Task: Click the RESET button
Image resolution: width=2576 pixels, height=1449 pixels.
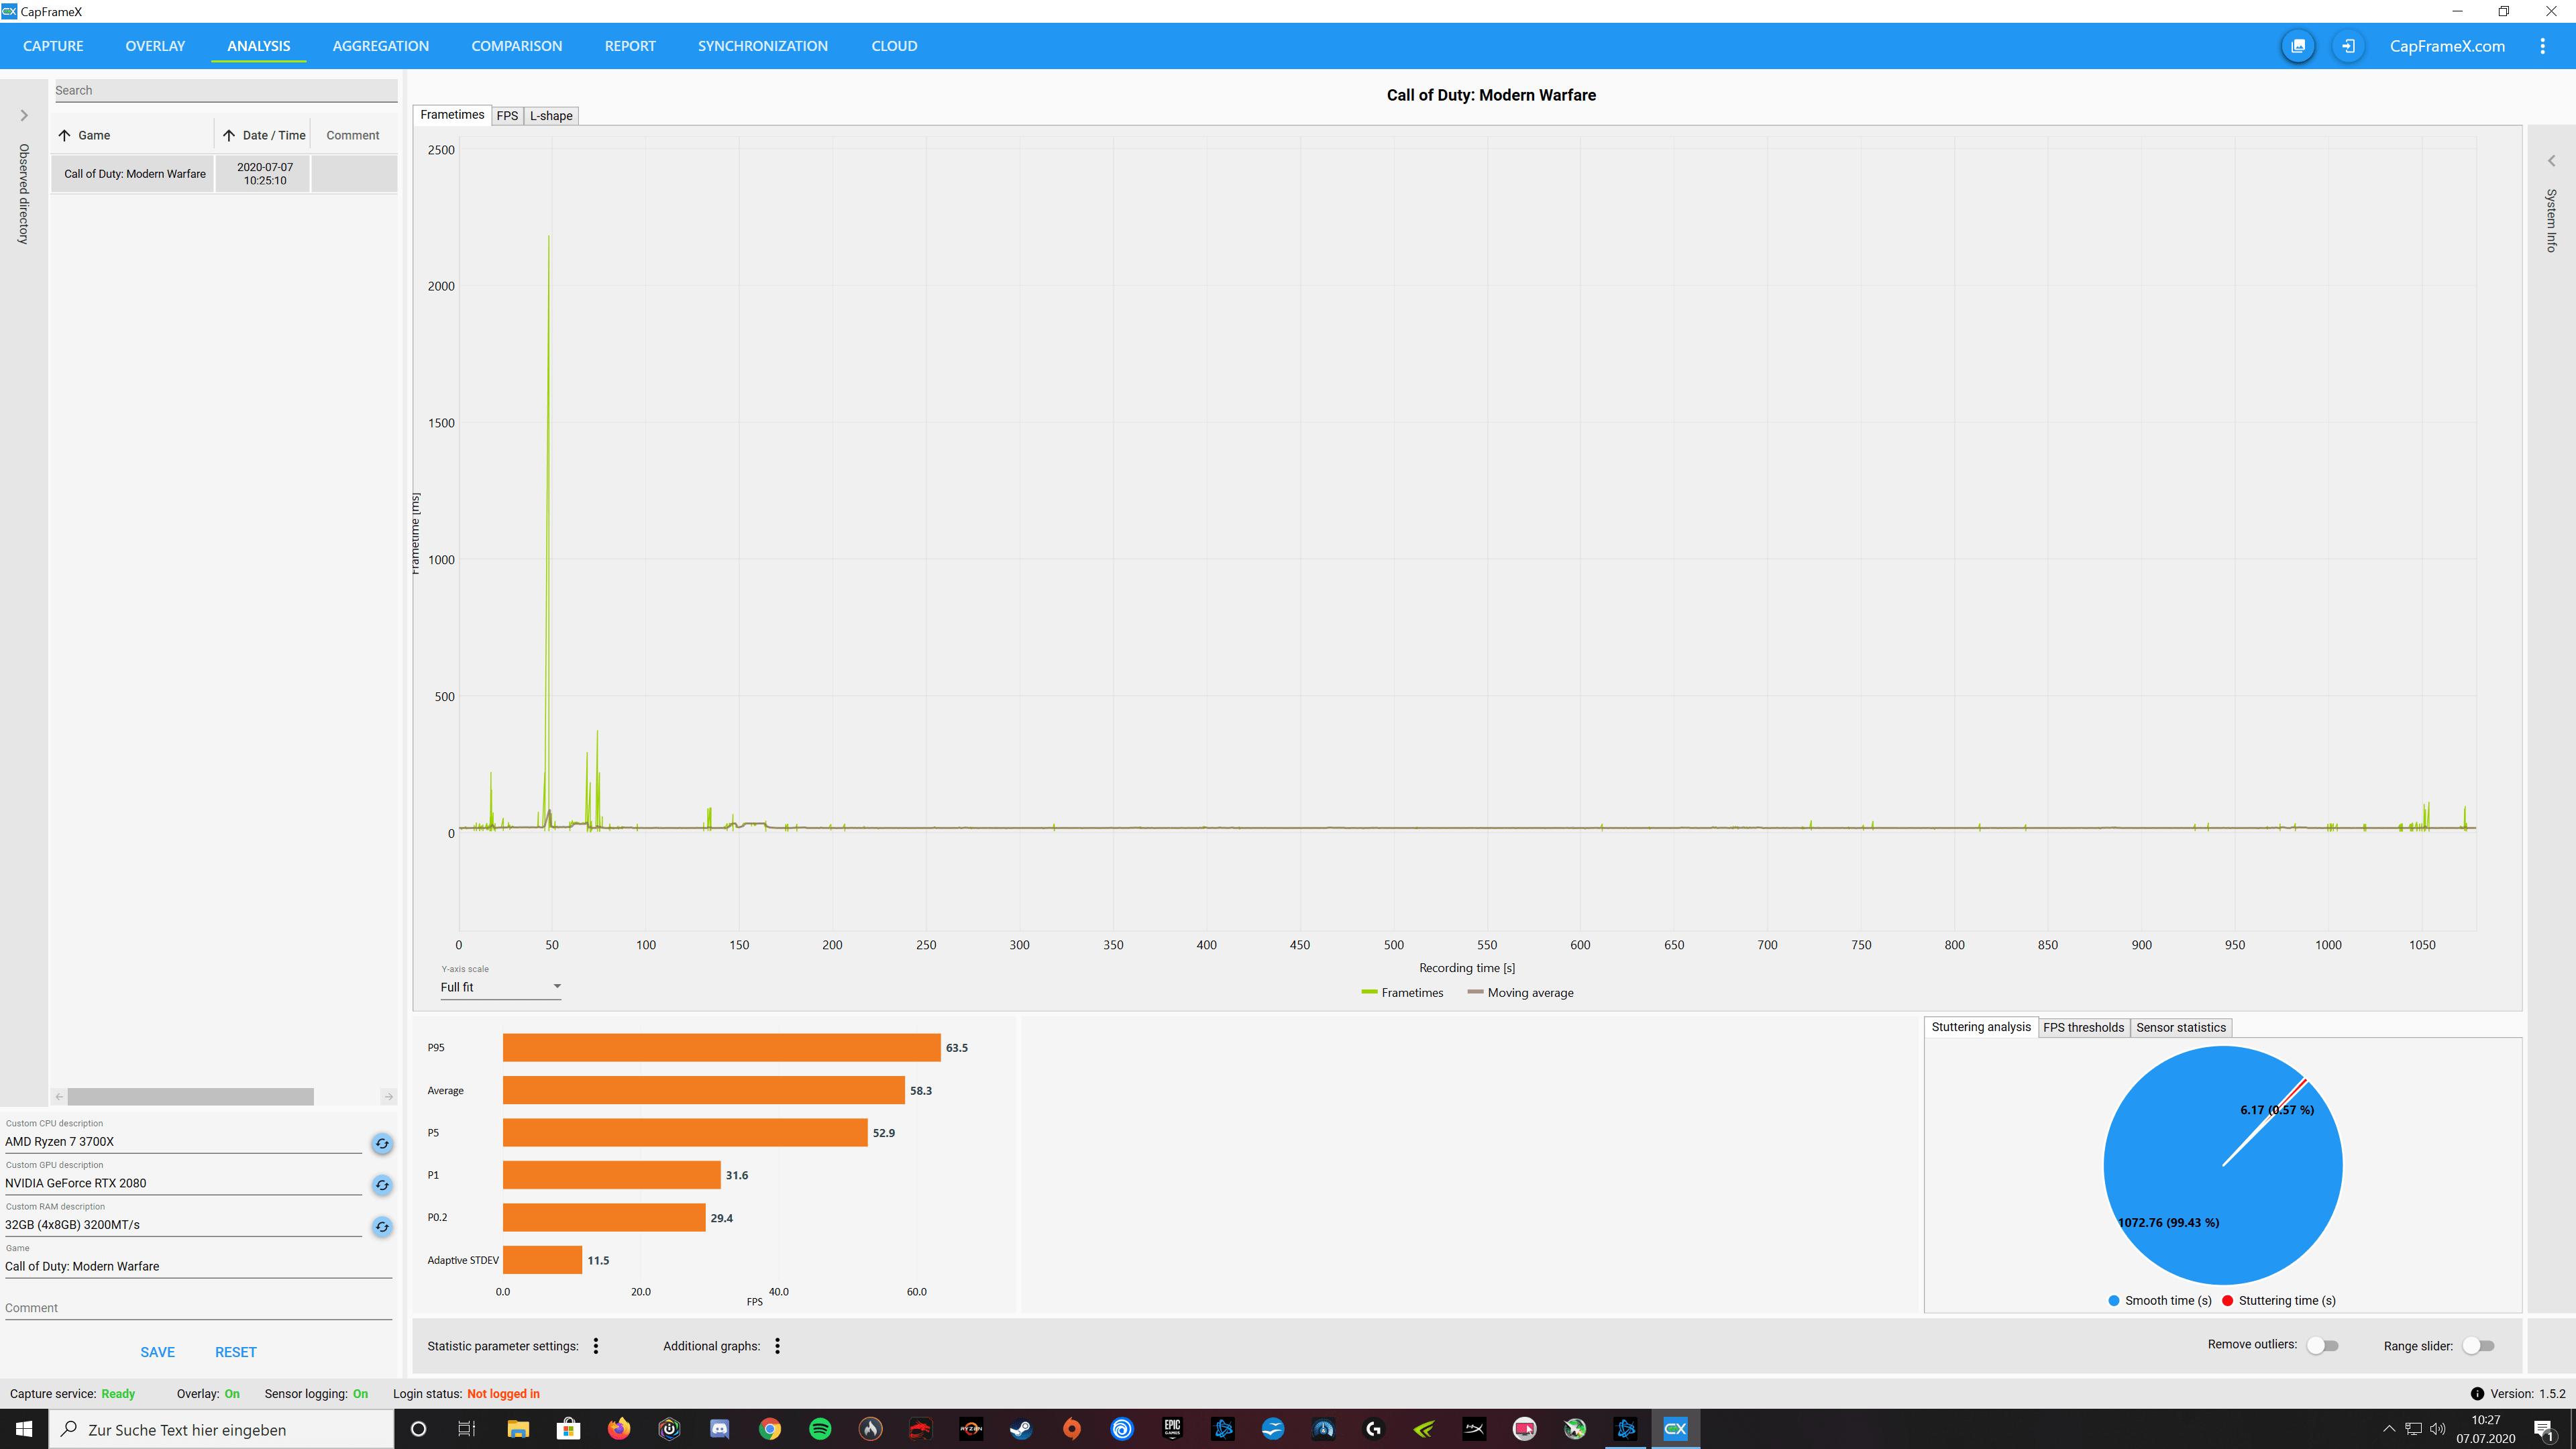Action: [x=235, y=1352]
